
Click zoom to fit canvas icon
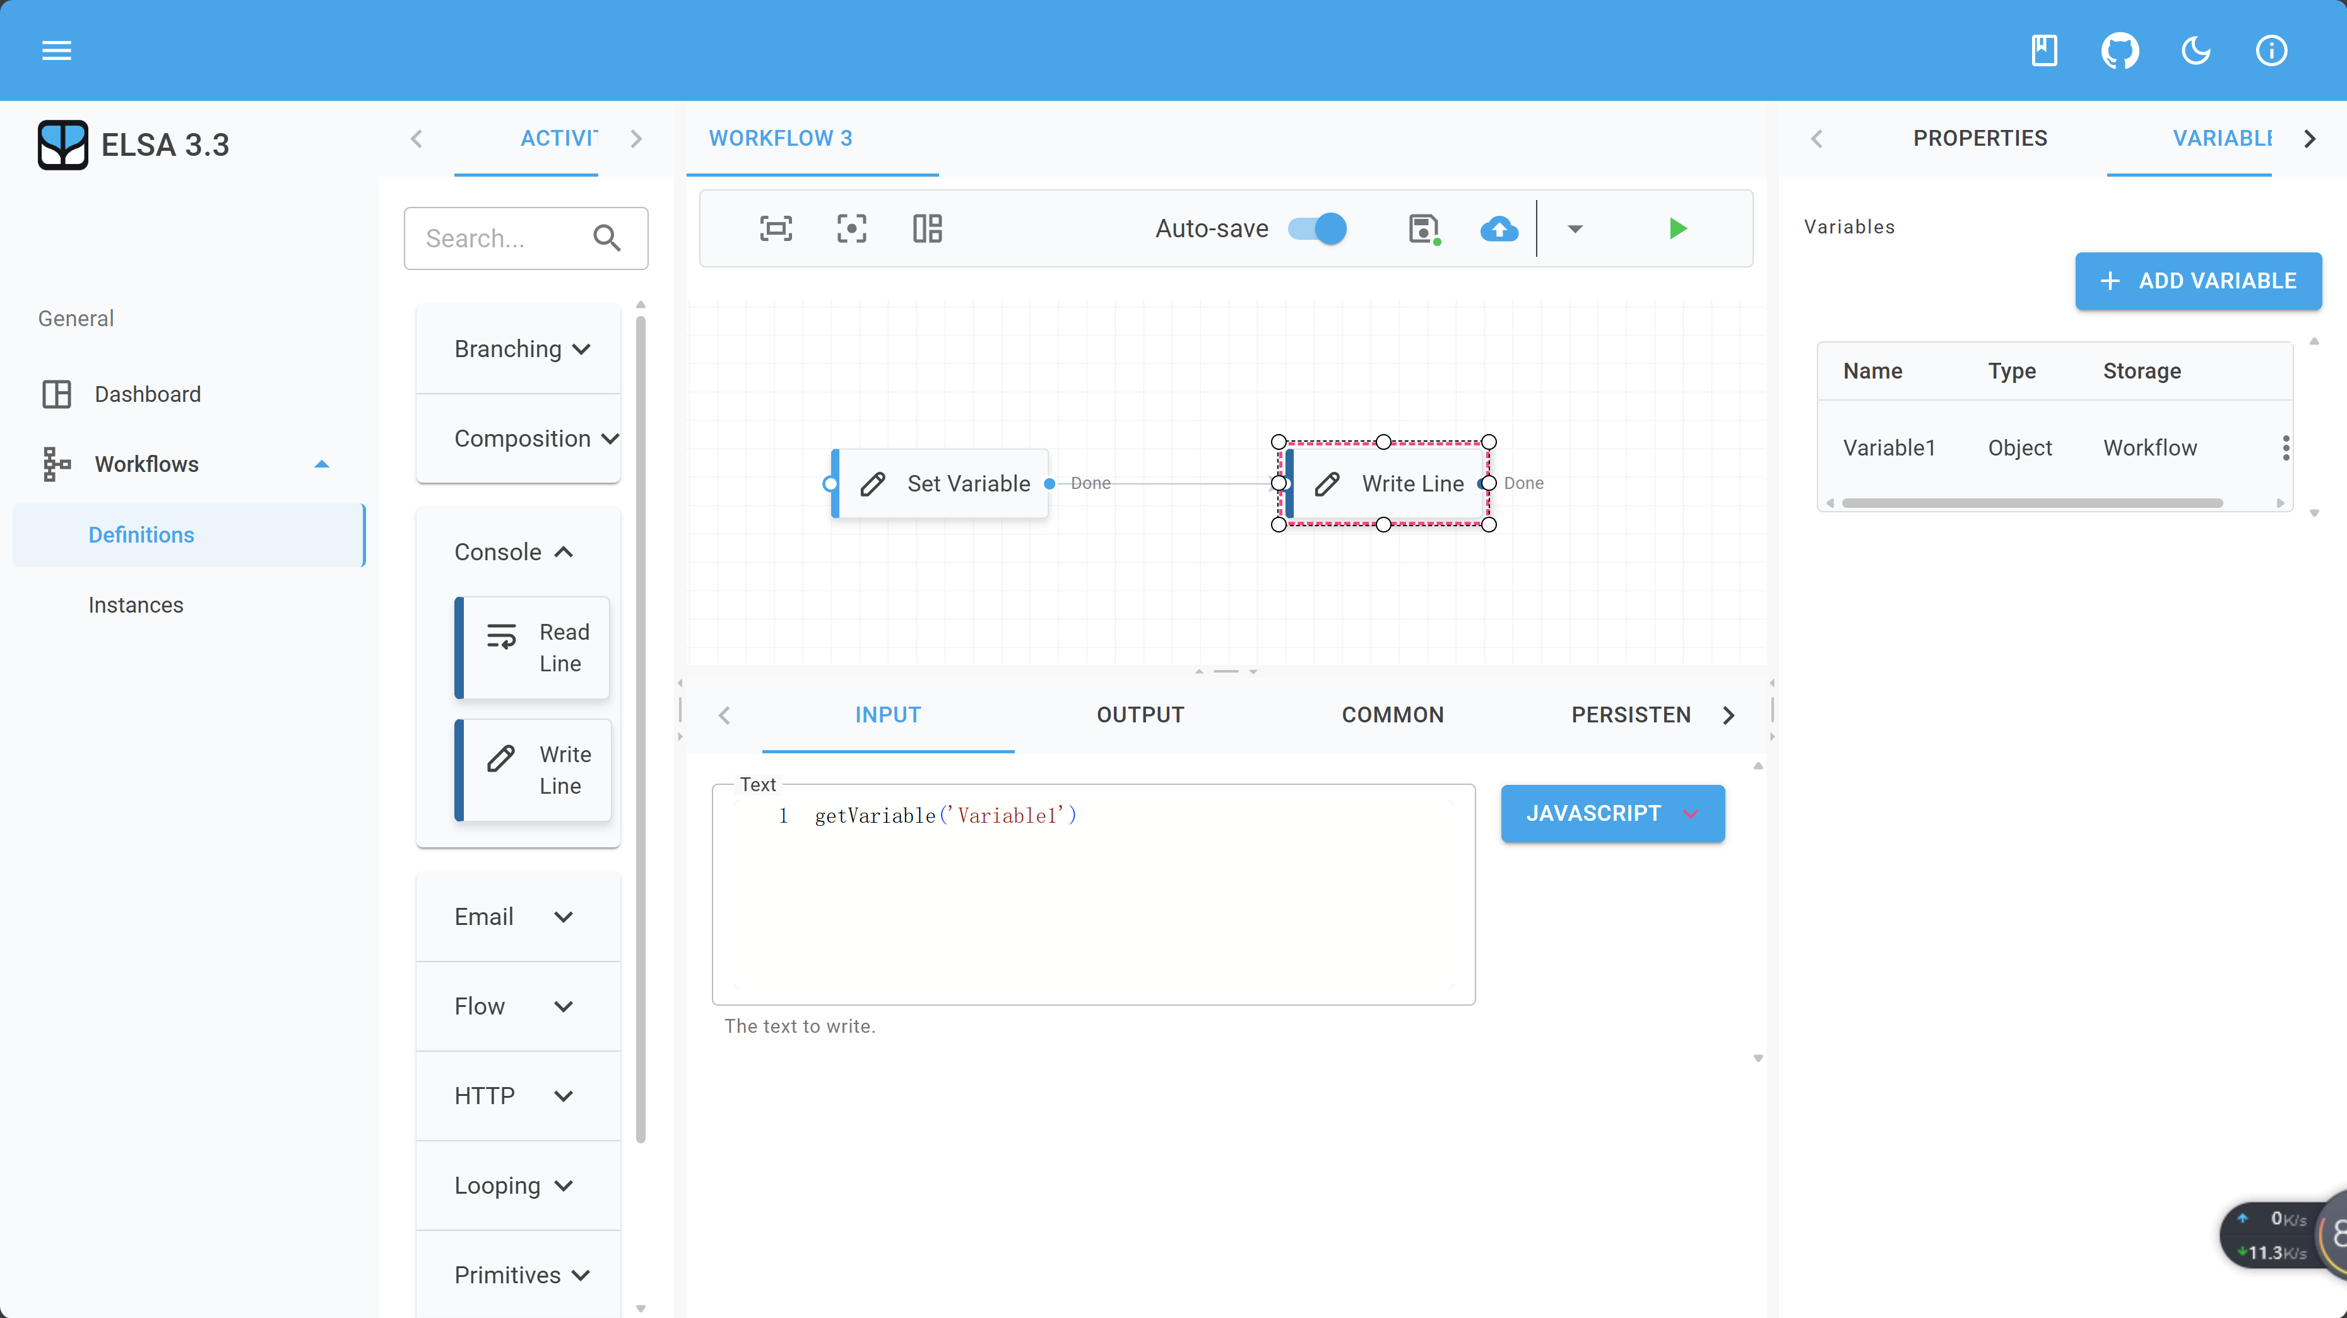[776, 228]
